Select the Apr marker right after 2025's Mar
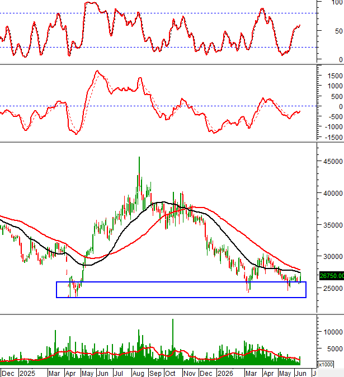The width and height of the screenshot is (344, 377). 70,374
